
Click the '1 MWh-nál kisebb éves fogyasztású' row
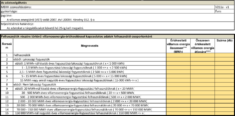(90, 64)
